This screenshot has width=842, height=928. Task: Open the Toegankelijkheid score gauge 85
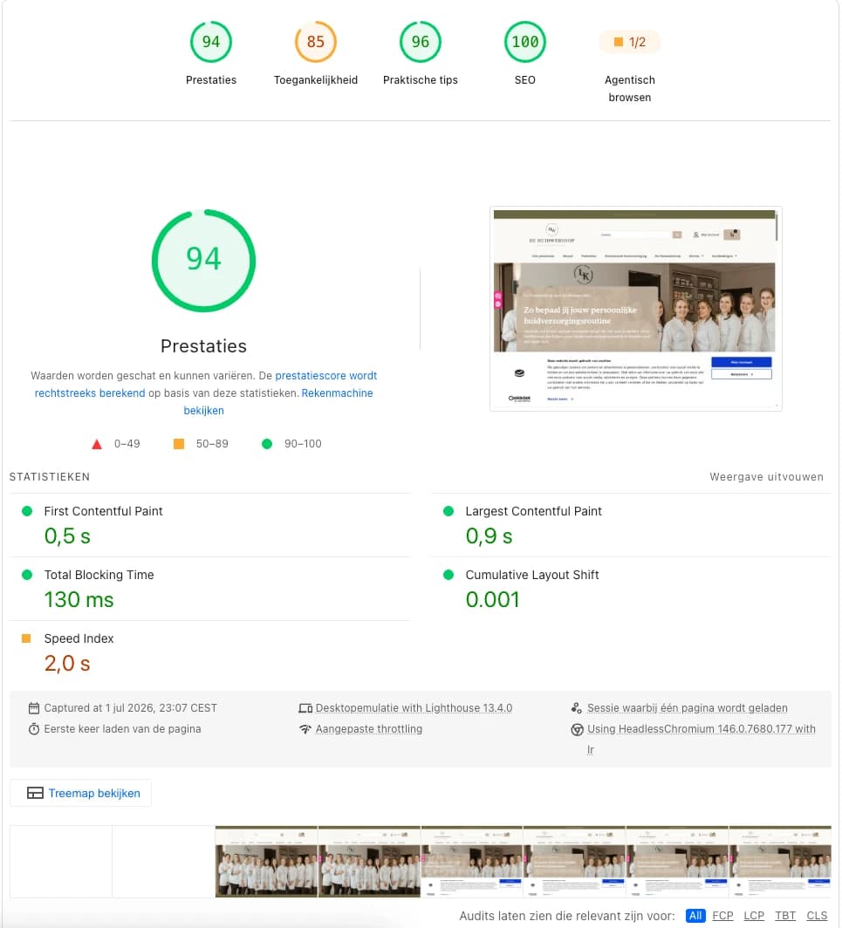coord(316,42)
